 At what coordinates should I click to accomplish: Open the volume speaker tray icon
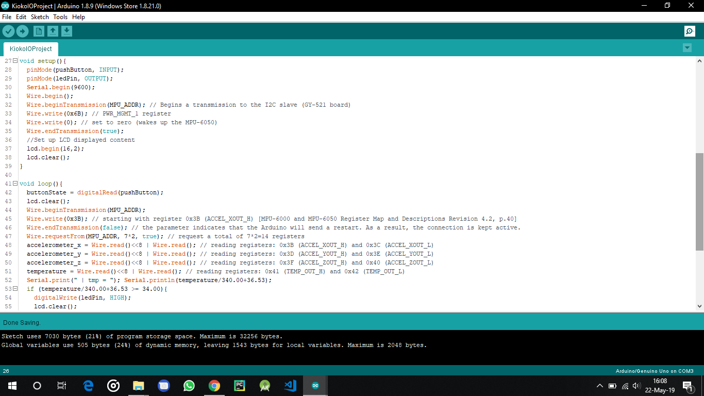coord(636,386)
